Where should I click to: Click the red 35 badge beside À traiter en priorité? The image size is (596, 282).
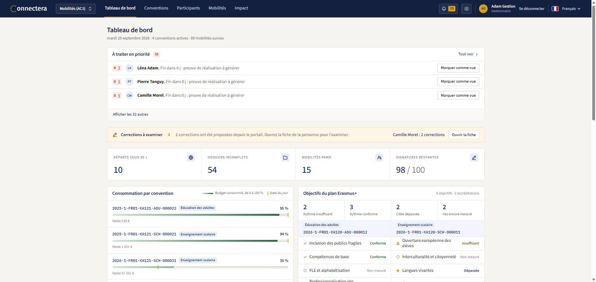click(156, 54)
